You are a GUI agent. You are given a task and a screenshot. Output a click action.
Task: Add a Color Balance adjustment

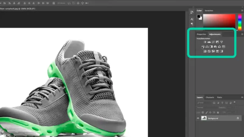pyautogui.click(x=207, y=47)
